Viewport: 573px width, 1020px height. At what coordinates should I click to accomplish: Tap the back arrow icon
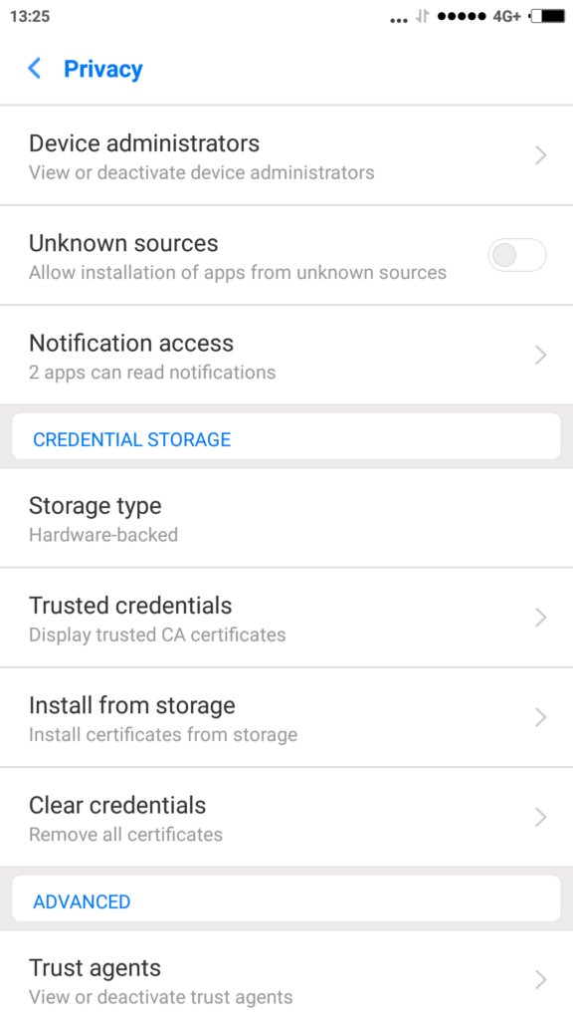(x=35, y=69)
